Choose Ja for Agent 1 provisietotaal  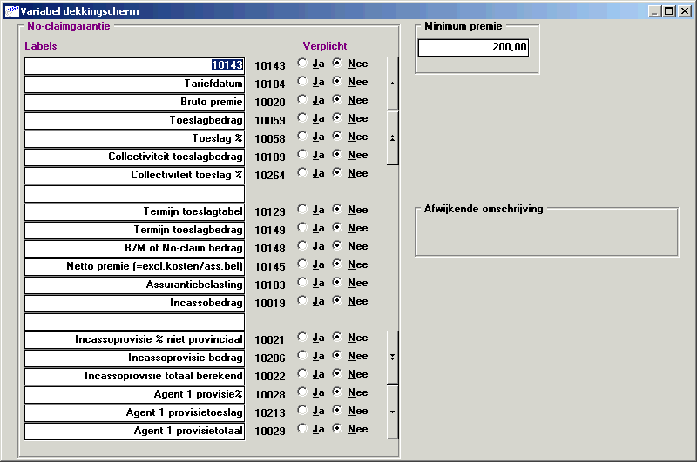(x=302, y=429)
